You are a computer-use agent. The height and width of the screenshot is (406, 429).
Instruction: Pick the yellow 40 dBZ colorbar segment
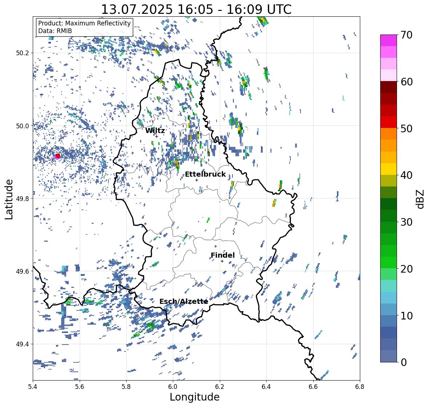tap(389, 169)
